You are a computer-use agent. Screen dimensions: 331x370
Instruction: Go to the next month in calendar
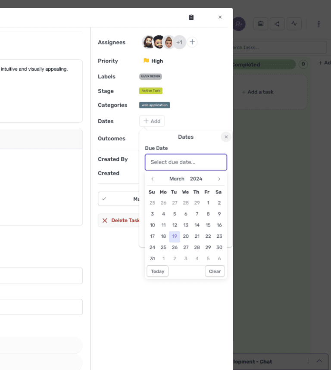[219, 179]
